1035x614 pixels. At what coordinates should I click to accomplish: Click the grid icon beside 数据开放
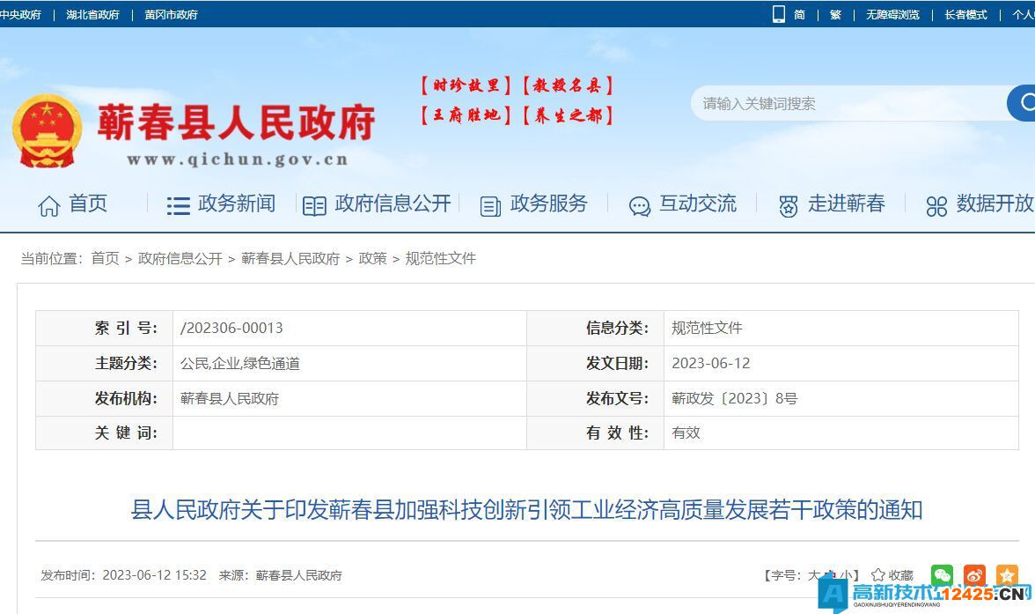(936, 205)
